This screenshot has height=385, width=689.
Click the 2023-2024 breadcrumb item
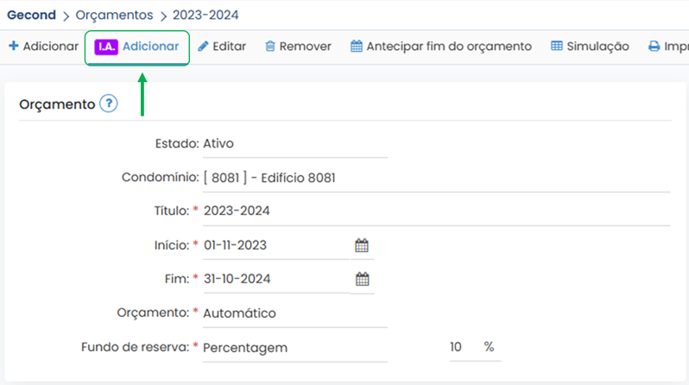coord(205,15)
